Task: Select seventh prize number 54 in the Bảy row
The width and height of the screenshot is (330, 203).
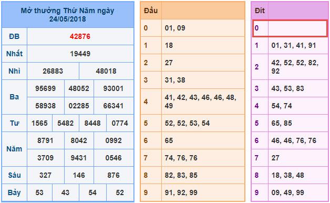Action: pyautogui.click(x=92, y=192)
